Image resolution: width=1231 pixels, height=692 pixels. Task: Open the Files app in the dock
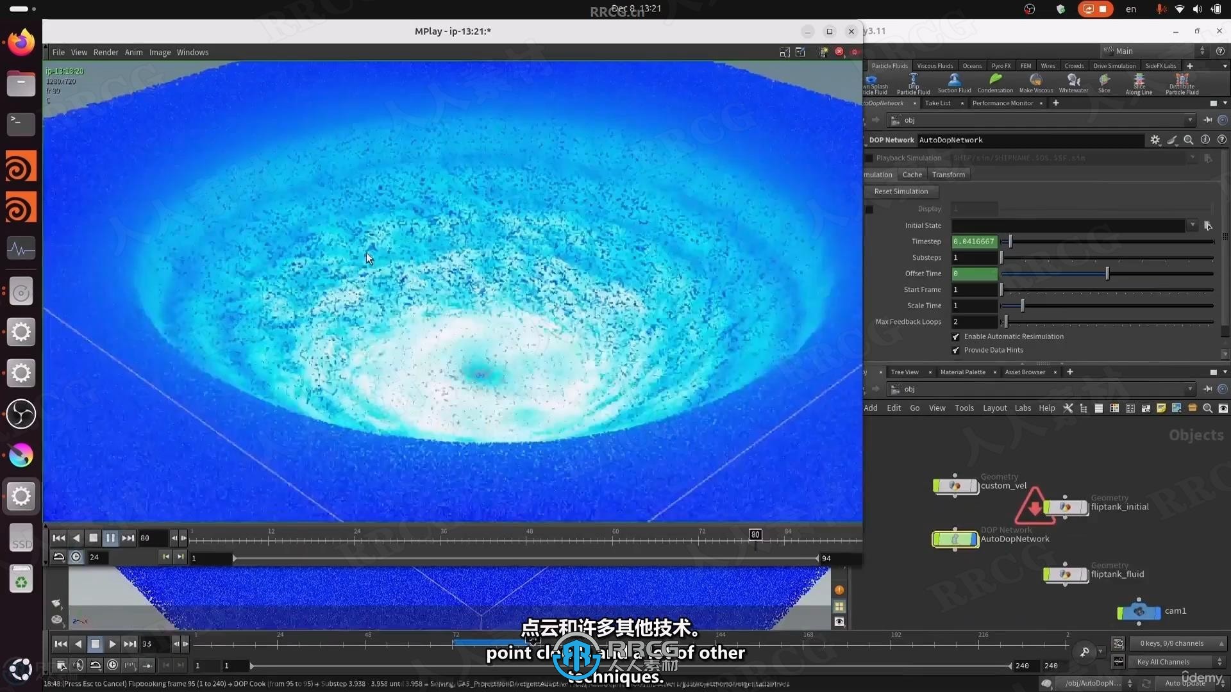[21, 83]
